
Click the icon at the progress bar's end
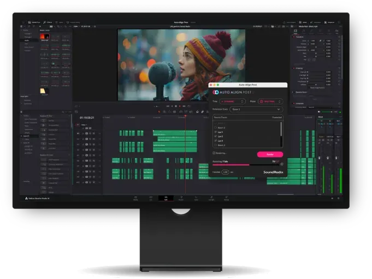[282, 164]
